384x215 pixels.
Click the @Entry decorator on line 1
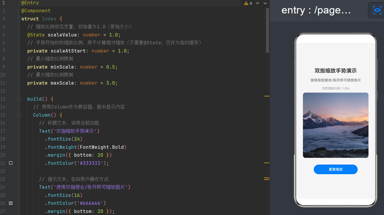(30, 3)
